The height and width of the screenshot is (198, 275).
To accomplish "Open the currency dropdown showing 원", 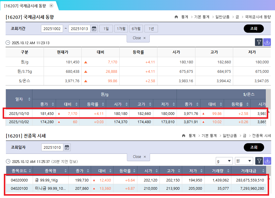I will coord(244,161).
